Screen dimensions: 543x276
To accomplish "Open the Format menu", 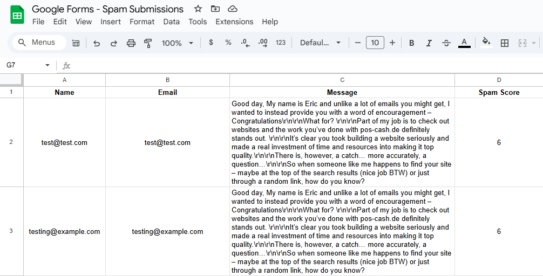I will click(142, 22).
